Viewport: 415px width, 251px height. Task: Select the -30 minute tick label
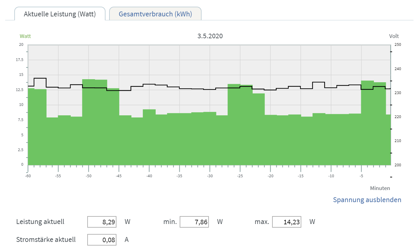pyautogui.click(x=210, y=176)
